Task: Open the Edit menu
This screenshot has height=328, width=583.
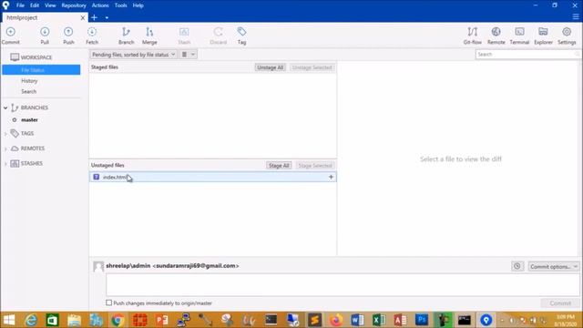Action: click(35, 5)
